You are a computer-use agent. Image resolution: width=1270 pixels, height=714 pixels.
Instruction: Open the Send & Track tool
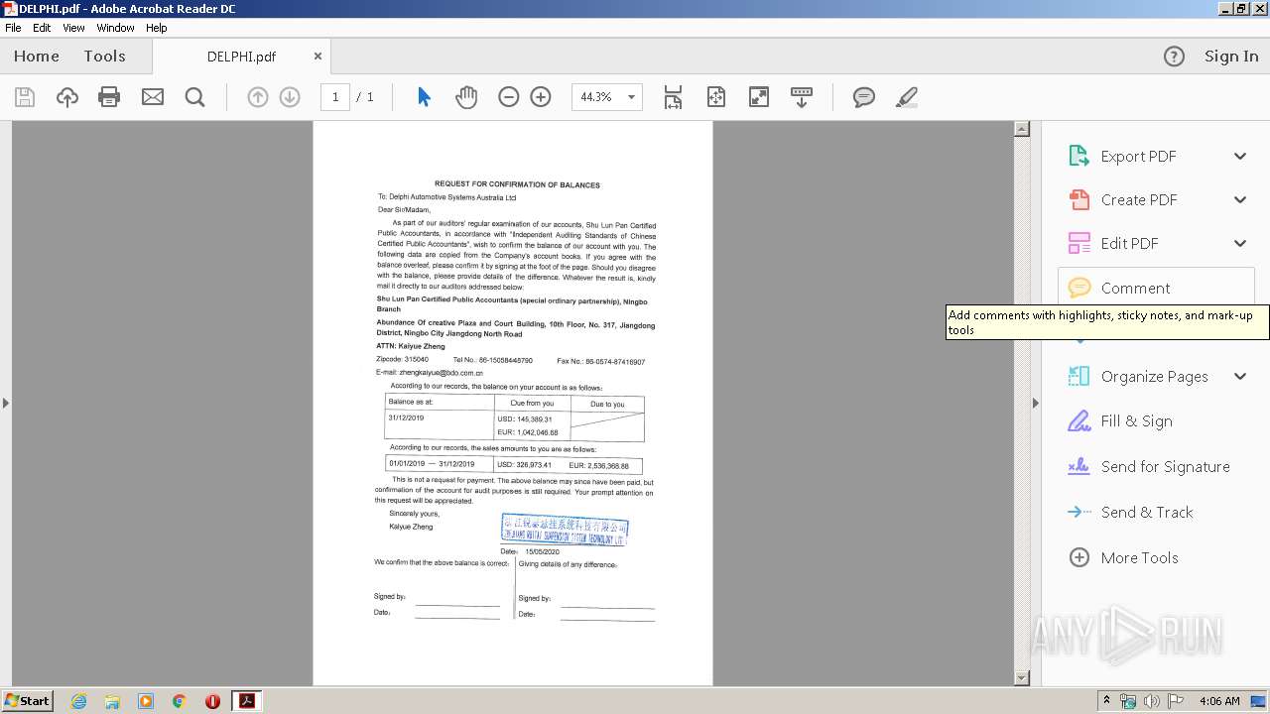pyautogui.click(x=1129, y=512)
